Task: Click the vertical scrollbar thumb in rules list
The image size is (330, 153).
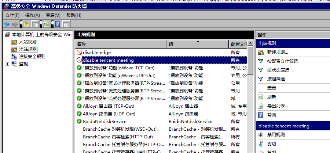Action: 250,60
